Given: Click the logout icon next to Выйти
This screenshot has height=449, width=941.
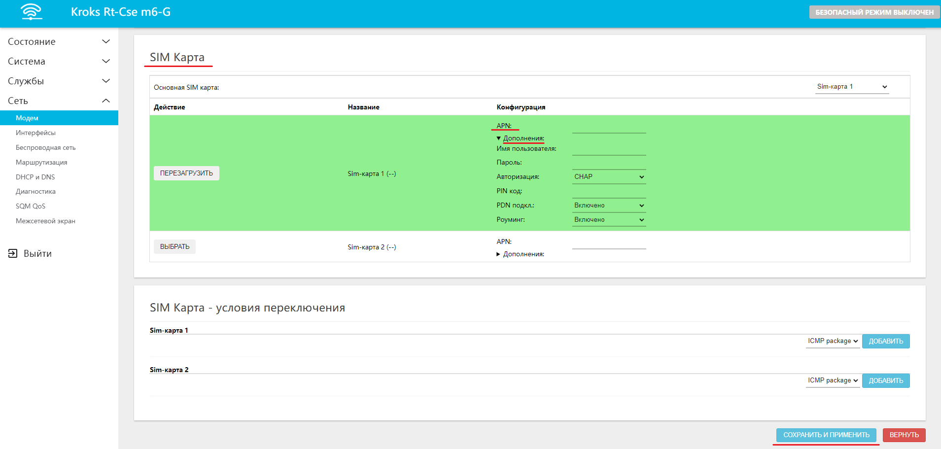Looking at the screenshot, I should (x=13, y=253).
